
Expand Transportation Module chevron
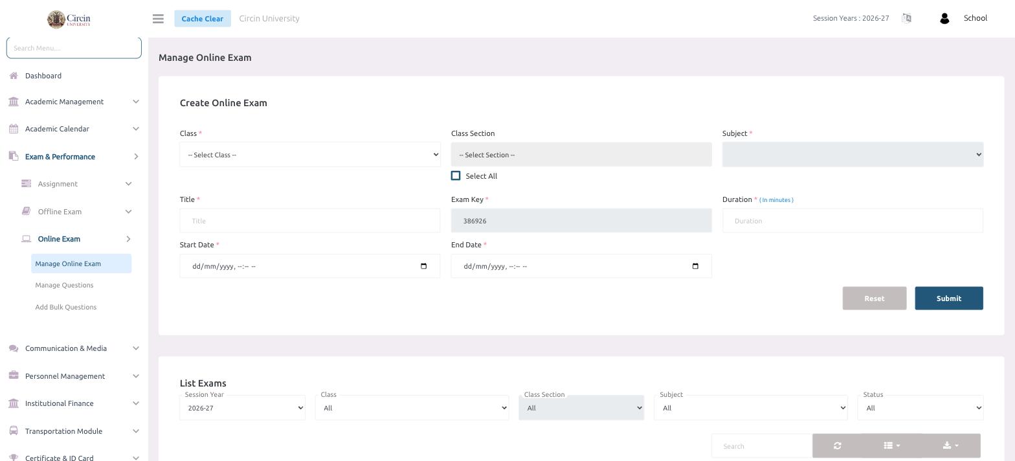point(135,431)
